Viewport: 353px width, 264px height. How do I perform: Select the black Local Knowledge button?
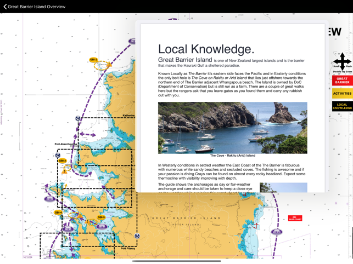click(341, 106)
